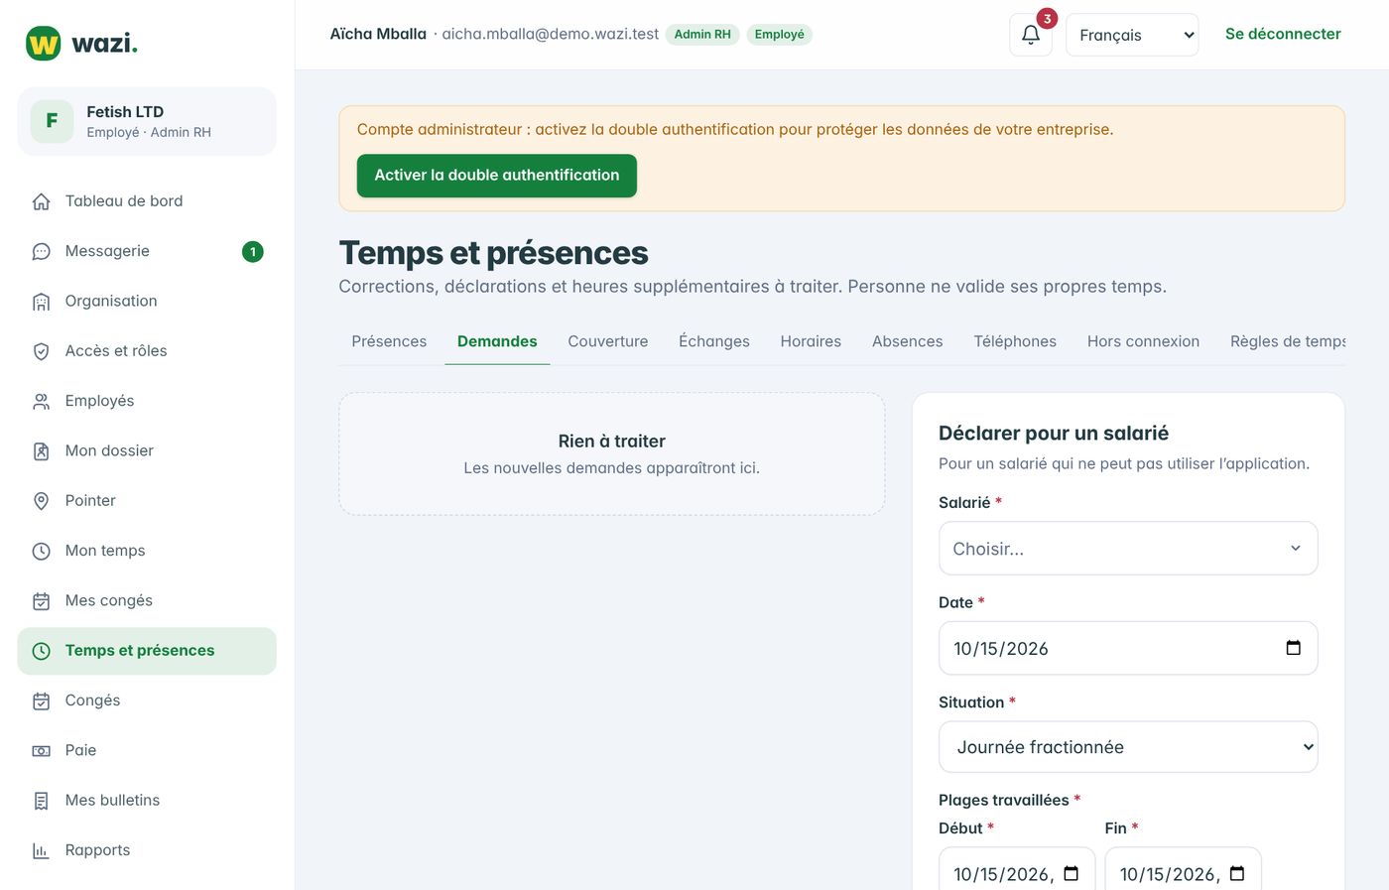1389x890 pixels.
Task: Open Temps et présences in the sidebar
Action: click(x=147, y=651)
